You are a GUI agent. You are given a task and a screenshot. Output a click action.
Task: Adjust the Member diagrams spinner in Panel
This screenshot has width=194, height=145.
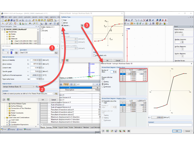pyautogui.click(x=183, y=42)
